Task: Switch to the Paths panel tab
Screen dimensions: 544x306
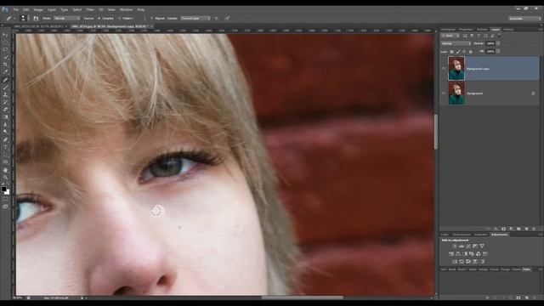Action: (x=527, y=269)
